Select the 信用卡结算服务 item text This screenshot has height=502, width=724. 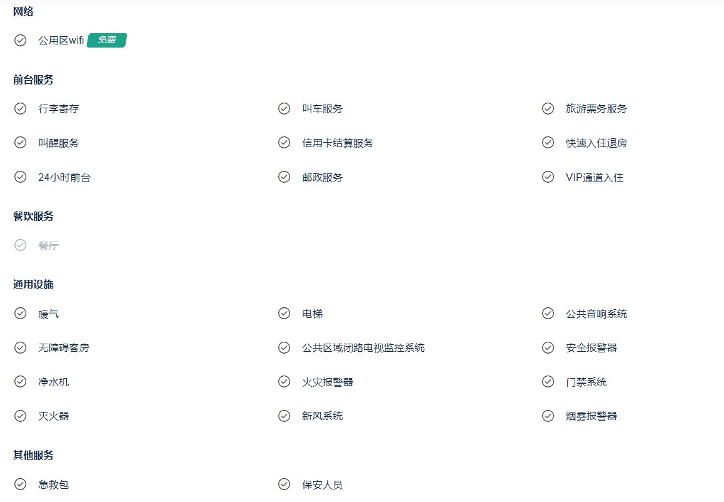[338, 143]
